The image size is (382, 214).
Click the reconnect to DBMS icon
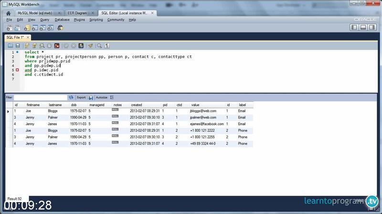click(x=60, y=28)
